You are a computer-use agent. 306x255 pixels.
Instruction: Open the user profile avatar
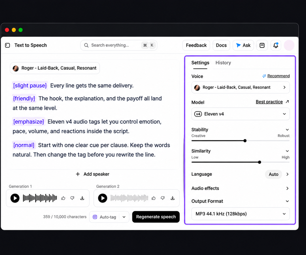[289, 45]
